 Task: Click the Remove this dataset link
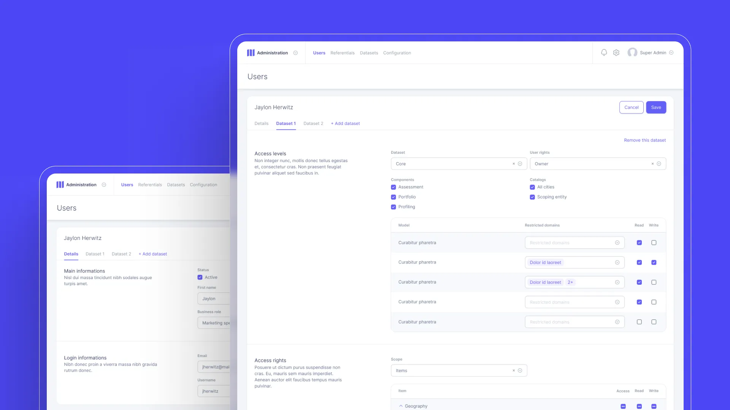coord(645,140)
